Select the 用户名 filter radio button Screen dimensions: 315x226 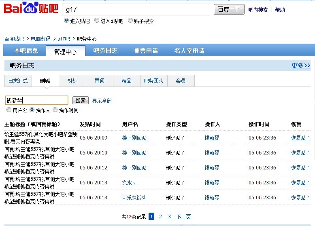[9, 110]
